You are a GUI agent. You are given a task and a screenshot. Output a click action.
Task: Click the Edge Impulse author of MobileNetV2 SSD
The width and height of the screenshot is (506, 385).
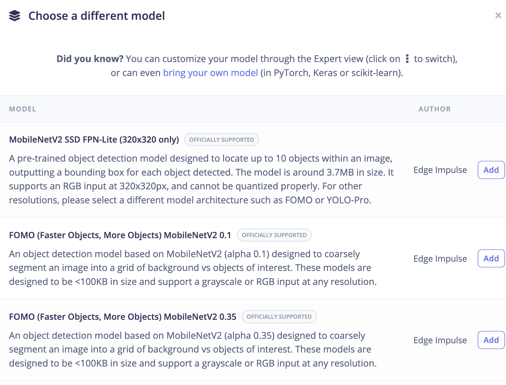tap(440, 170)
